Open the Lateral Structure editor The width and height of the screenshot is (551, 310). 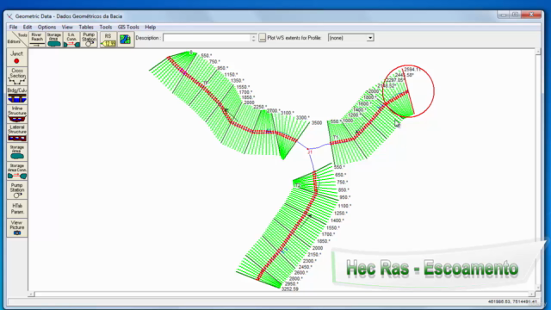tap(17, 133)
